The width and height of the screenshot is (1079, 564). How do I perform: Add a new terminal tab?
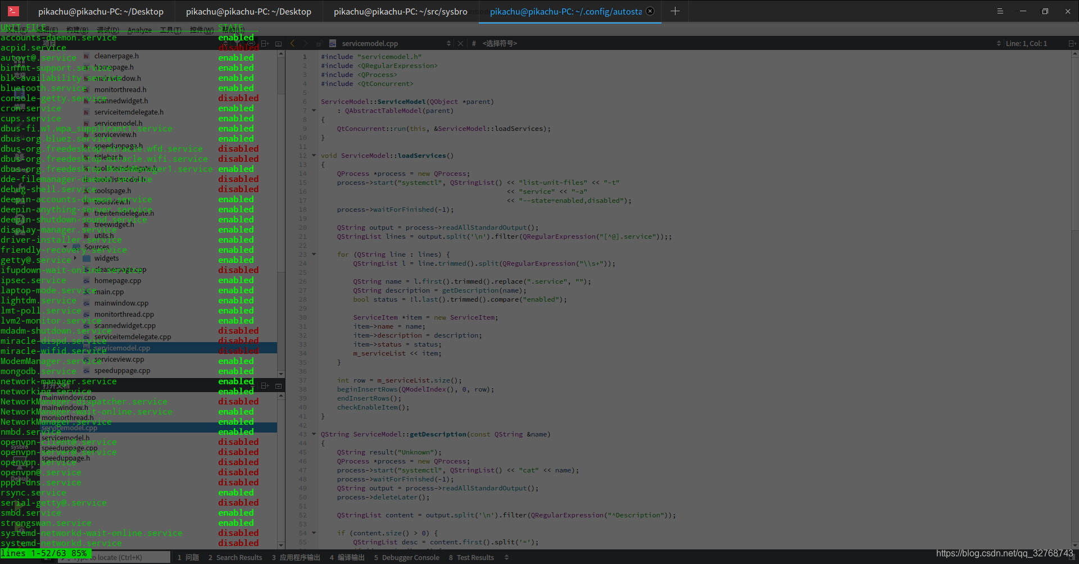pos(675,11)
